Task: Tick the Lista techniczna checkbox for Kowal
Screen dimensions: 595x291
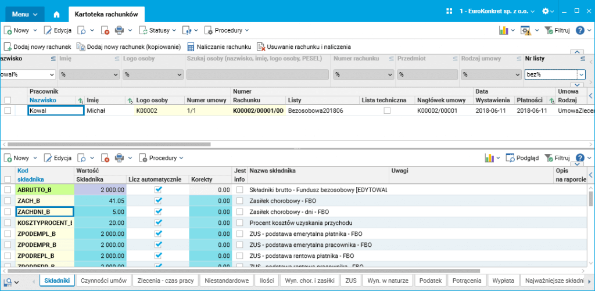Action: tap(387, 110)
